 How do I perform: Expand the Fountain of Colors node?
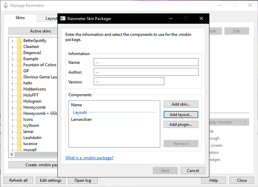tap(12, 65)
